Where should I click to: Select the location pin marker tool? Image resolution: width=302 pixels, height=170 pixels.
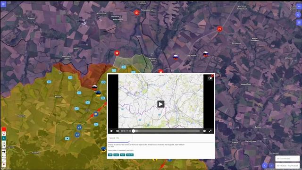pyautogui.click(x=4, y=134)
